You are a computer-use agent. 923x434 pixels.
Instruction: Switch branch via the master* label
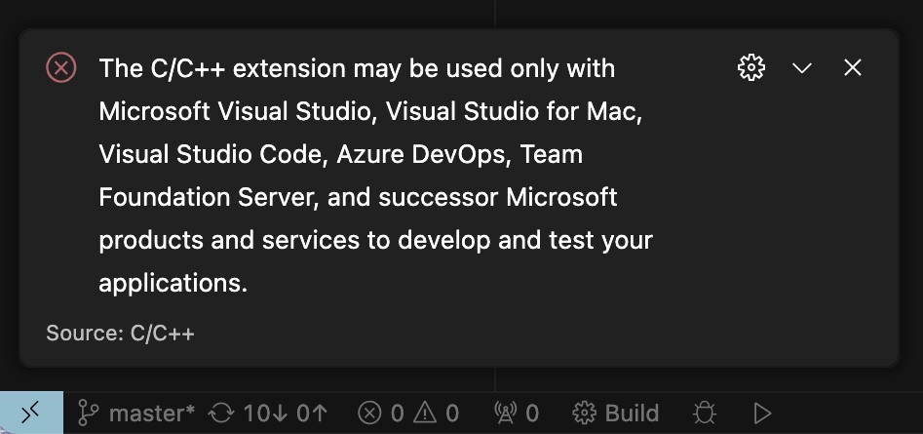pyautogui.click(x=152, y=414)
